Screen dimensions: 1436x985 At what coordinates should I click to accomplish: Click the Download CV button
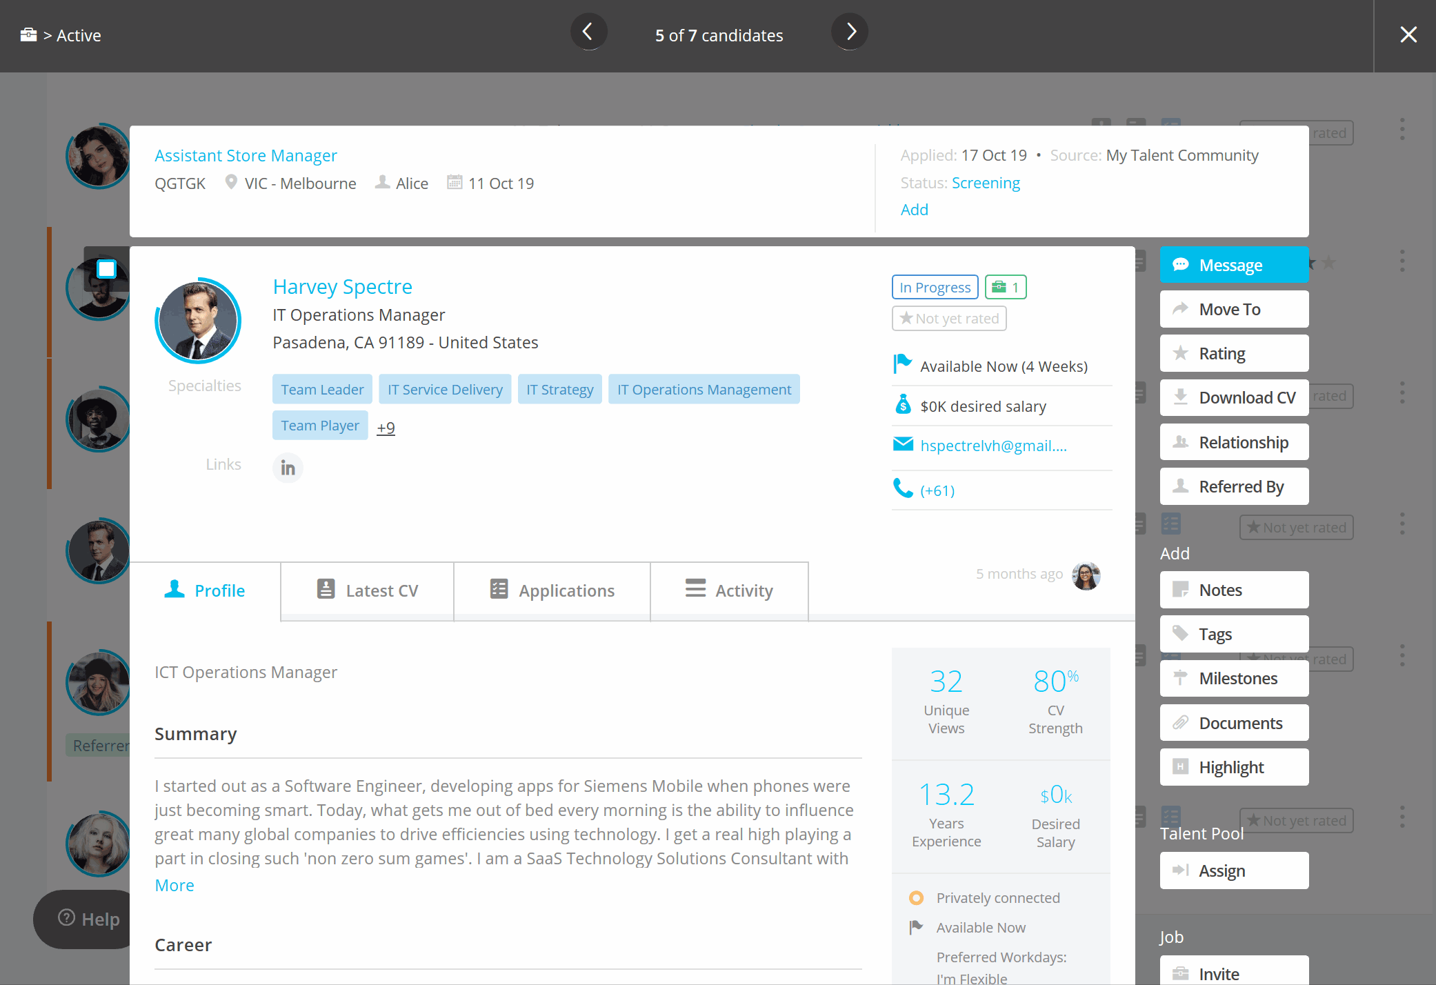tap(1233, 398)
